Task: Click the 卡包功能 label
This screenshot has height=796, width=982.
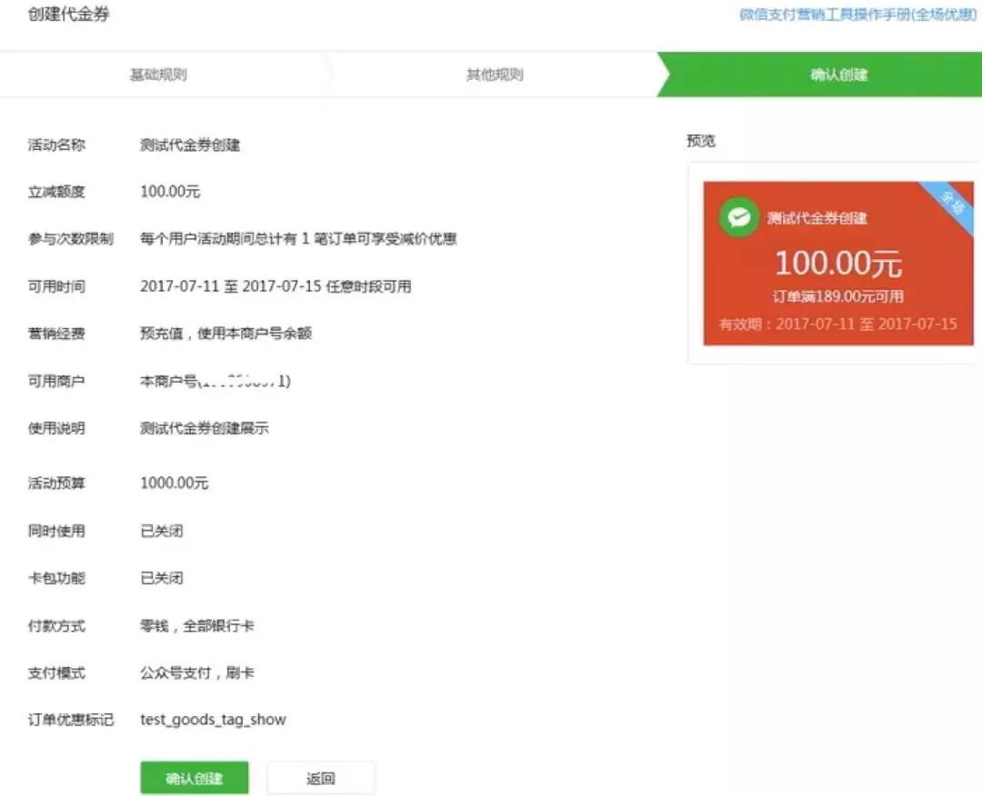Action: (56, 578)
